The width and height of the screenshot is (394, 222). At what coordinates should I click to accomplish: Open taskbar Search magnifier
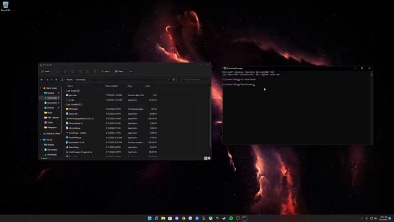point(156,218)
